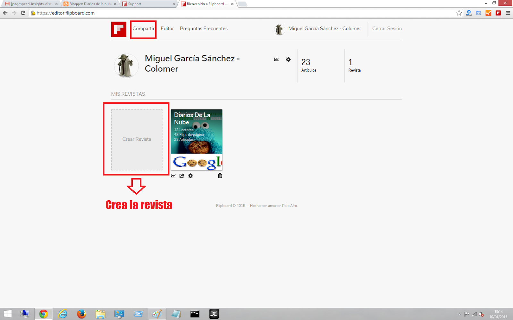Delete magazine using the trash icon
This screenshot has height=320, width=513.
tap(220, 175)
